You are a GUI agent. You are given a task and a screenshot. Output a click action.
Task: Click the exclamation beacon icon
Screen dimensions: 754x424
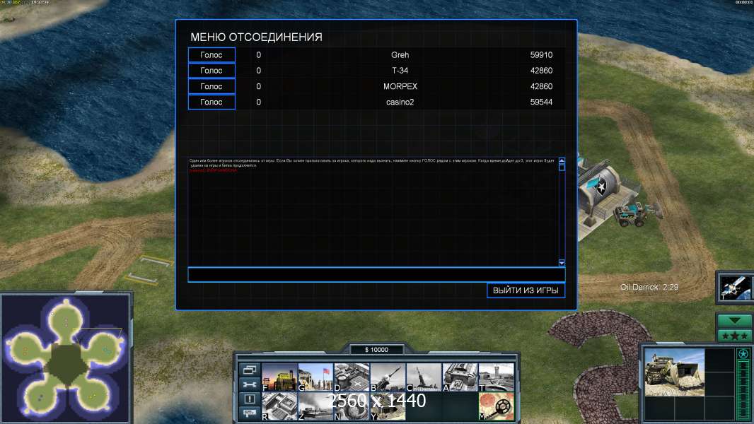[250, 399]
